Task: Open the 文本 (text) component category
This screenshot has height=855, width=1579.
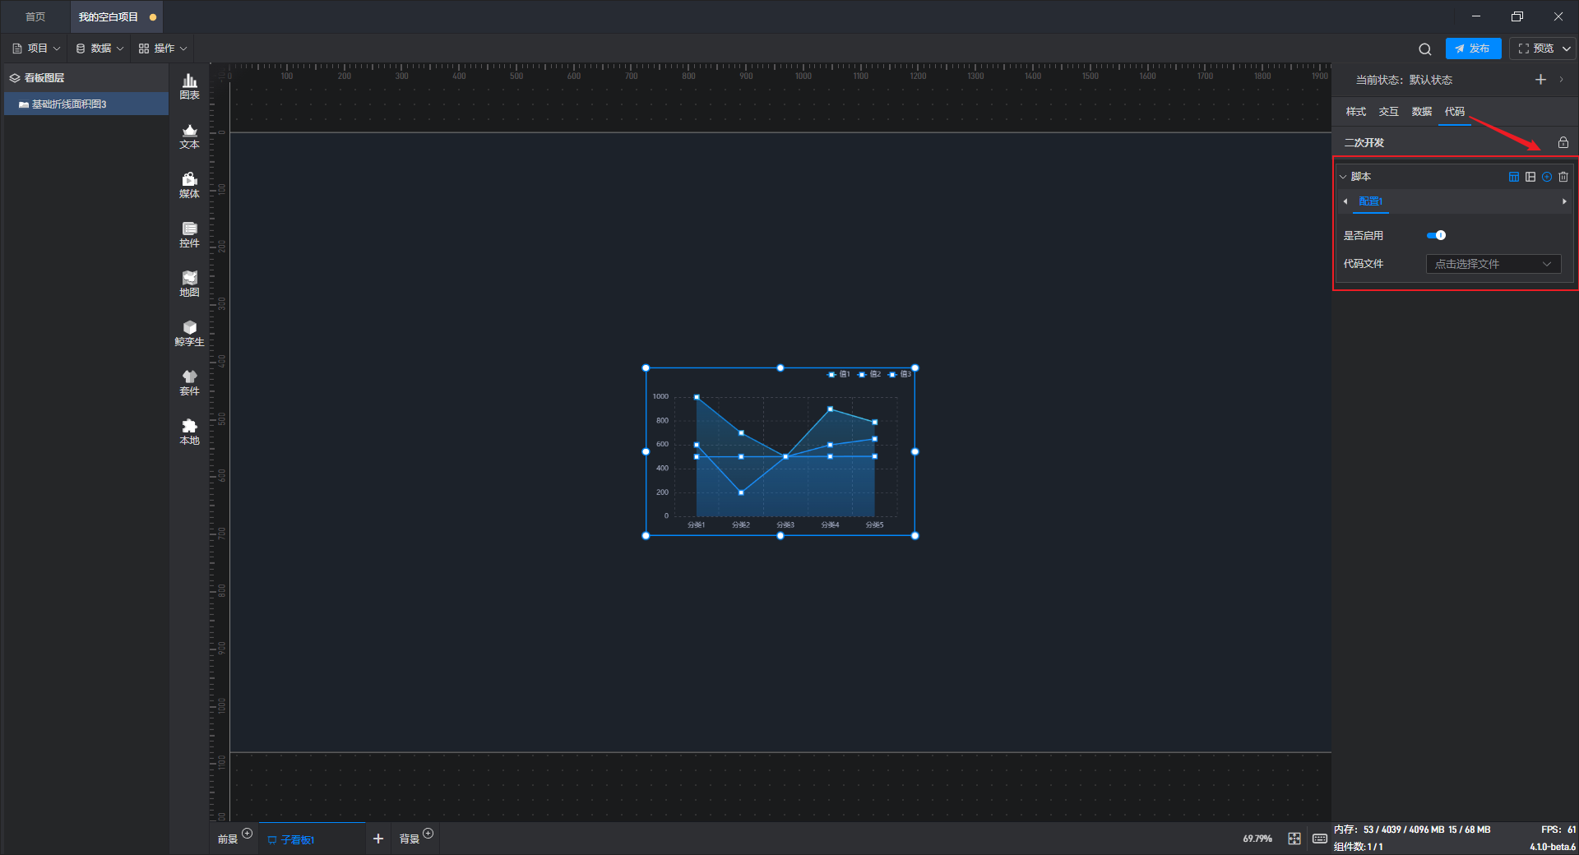Action: click(189, 136)
